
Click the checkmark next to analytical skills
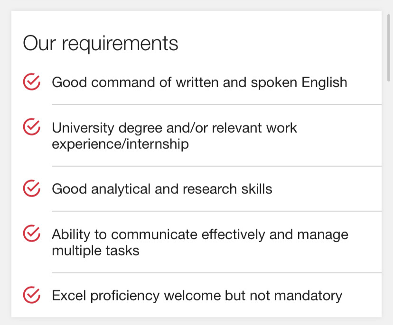[31, 189]
